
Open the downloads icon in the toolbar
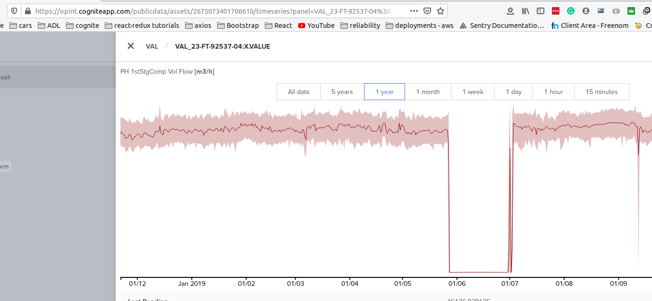510,10
